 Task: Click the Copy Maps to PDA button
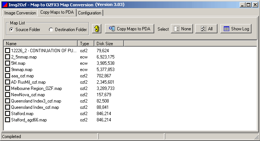pos(129,29)
